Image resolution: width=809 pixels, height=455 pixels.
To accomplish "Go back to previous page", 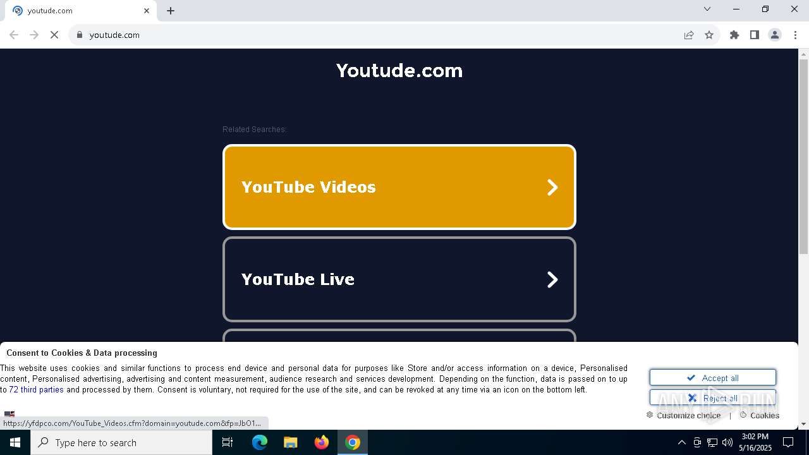I will point(14,35).
